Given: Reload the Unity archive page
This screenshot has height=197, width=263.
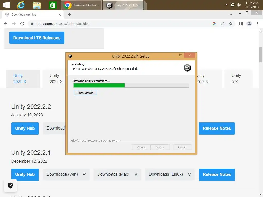Looking at the screenshot, I should (x=22, y=24).
